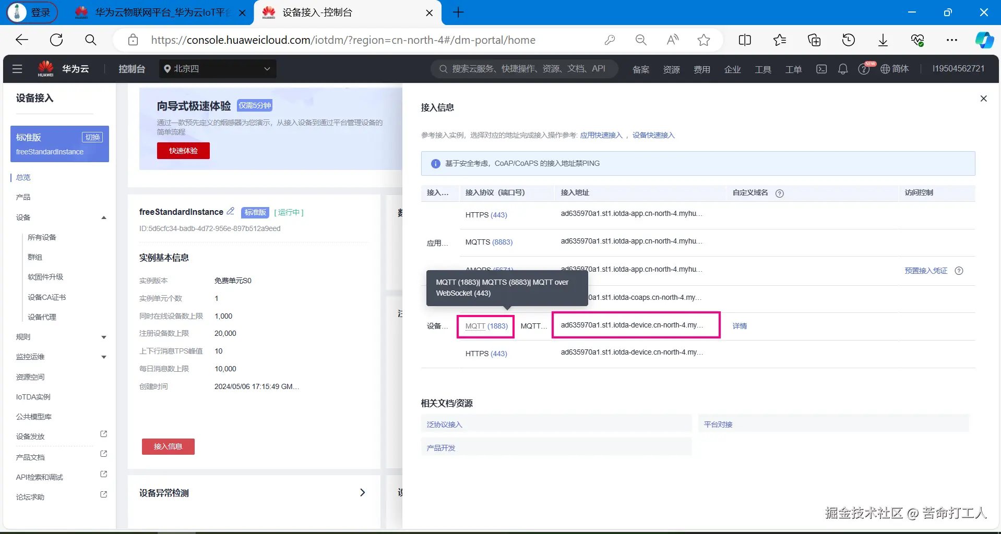This screenshot has width=1001, height=534.
Task: View site information lock icon
Action: (x=133, y=40)
